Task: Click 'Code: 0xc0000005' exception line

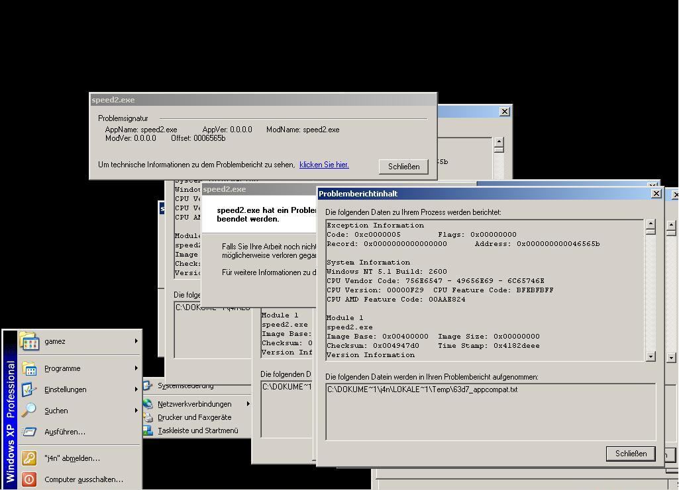Action: pyautogui.click(x=364, y=235)
